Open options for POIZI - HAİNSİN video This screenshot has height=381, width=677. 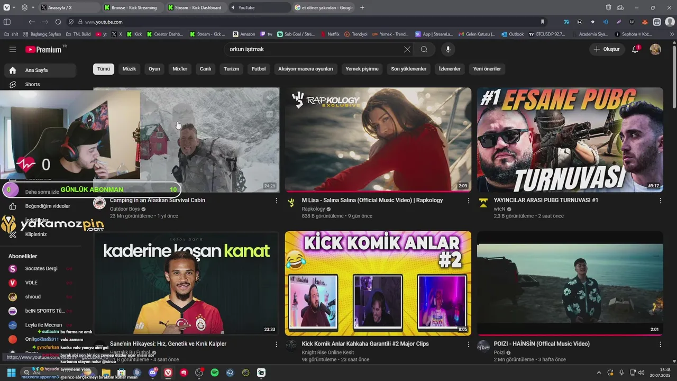660,344
